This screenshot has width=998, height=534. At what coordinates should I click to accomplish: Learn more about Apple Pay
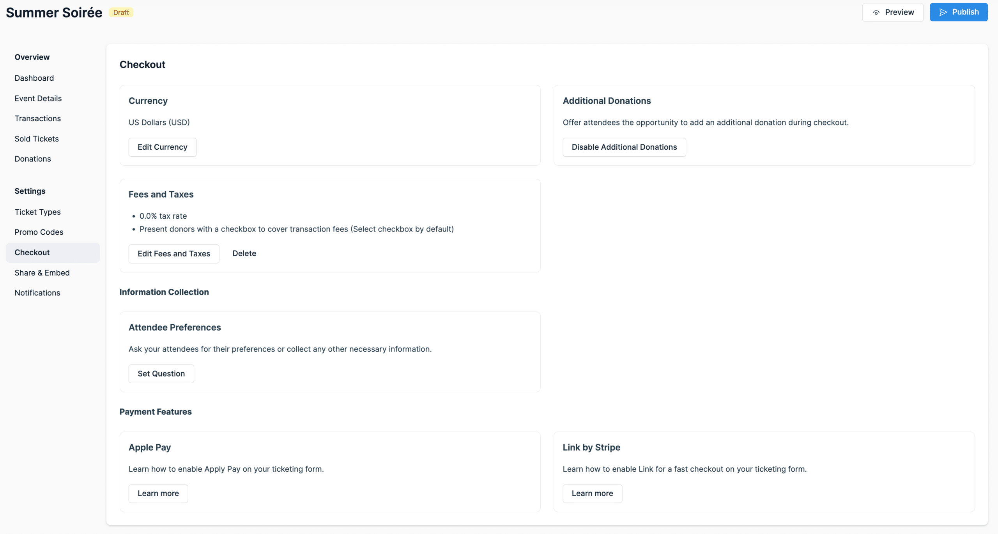click(158, 493)
